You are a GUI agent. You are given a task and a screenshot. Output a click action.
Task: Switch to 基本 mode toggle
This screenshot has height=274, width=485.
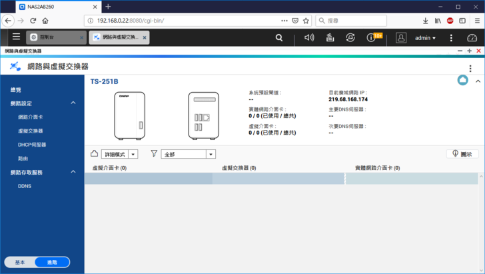coord(20,262)
